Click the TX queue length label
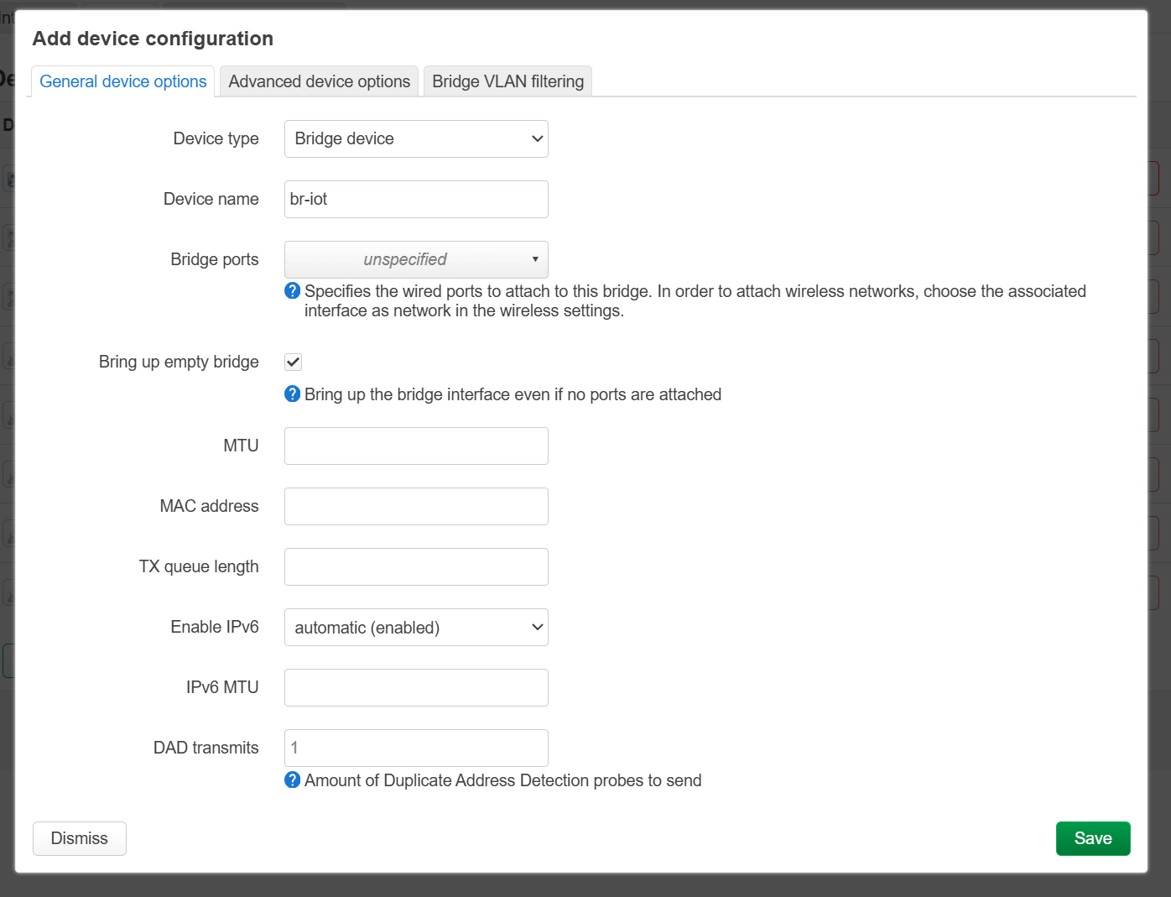Viewport: 1171px width, 897px height. [199, 566]
